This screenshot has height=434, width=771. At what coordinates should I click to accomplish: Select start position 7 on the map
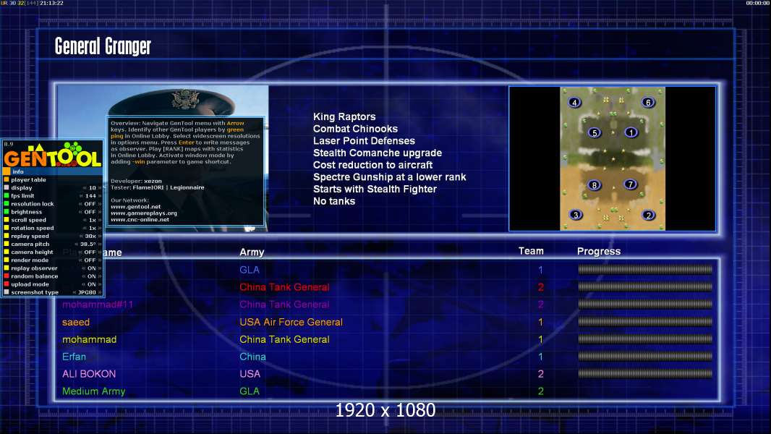coord(631,184)
